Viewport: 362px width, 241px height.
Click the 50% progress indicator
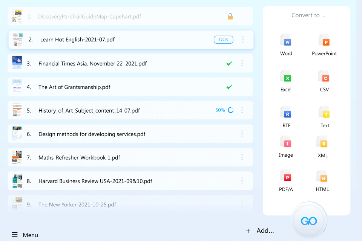[x=220, y=110]
